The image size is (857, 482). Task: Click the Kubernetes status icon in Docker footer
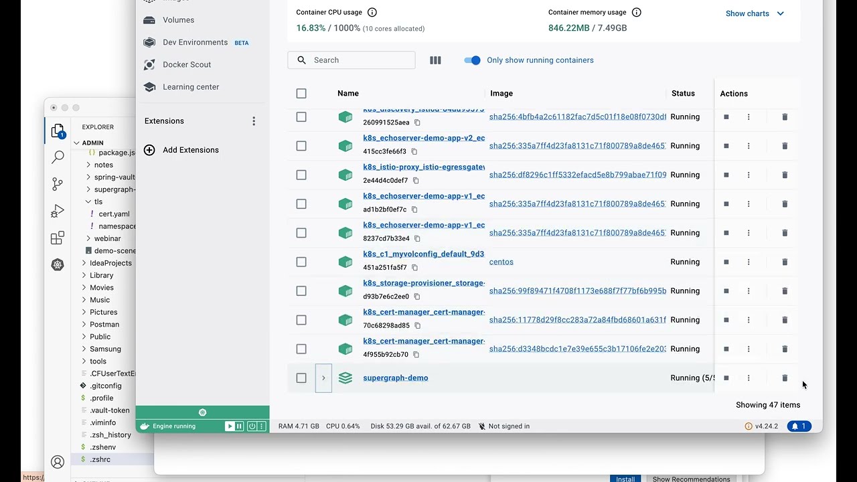tap(202, 412)
